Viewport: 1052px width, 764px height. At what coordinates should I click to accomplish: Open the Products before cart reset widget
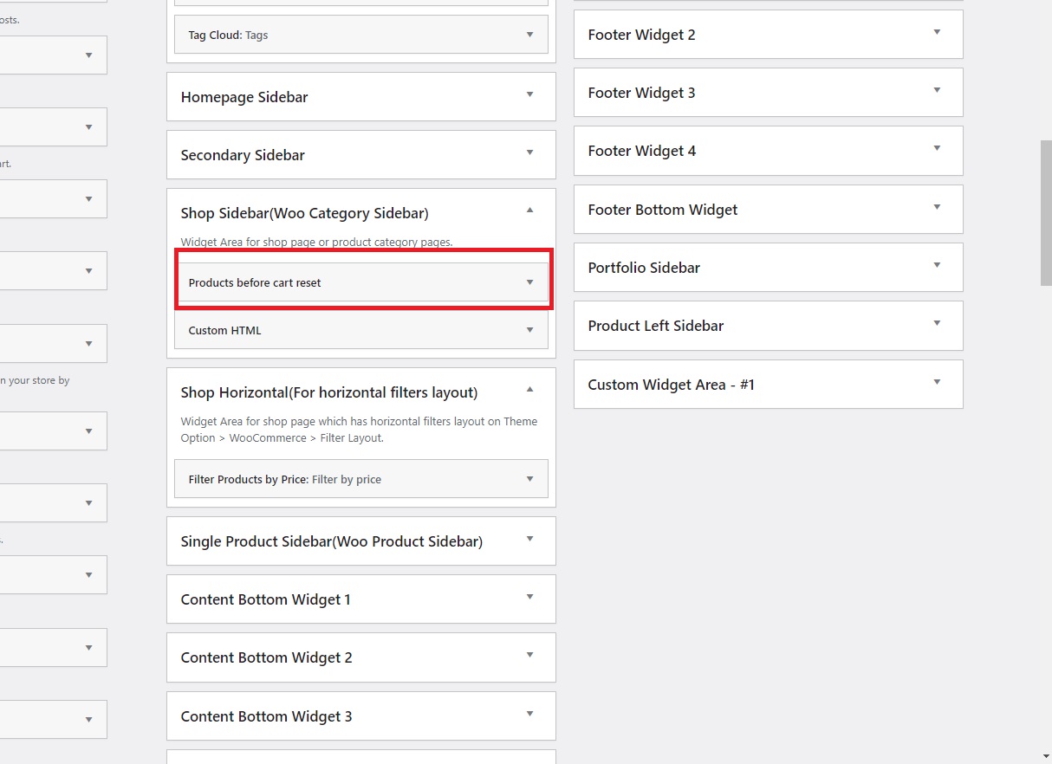[360, 282]
